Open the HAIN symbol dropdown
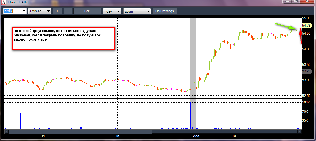The image size is (316, 141). point(24,11)
